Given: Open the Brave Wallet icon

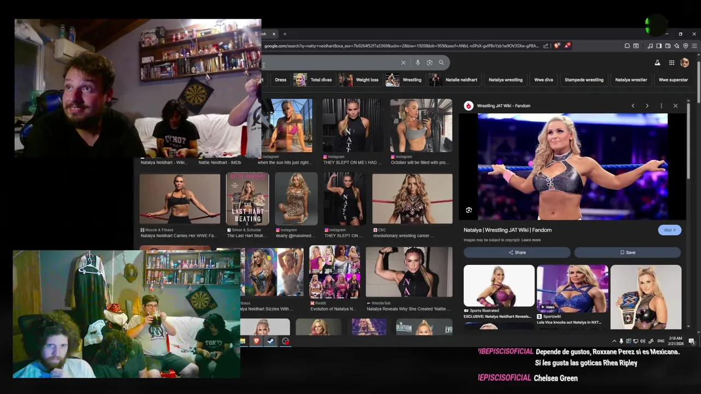Looking at the screenshot, I should (668, 46).
